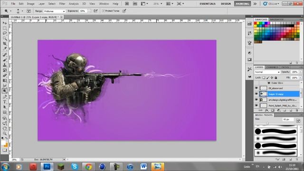Hide the Layer 2 copy layer
Viewport: 304px width, 171px height.
tap(256, 94)
